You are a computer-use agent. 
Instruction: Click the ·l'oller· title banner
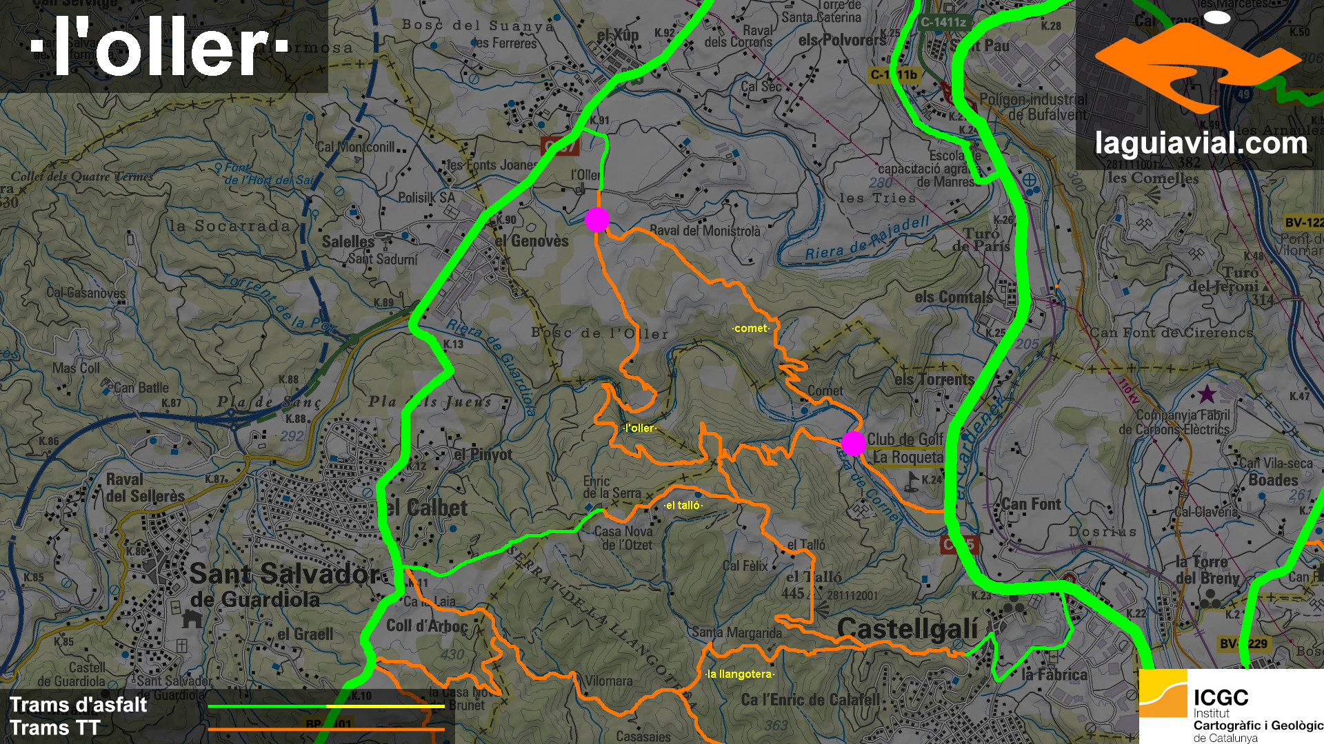click(x=160, y=47)
